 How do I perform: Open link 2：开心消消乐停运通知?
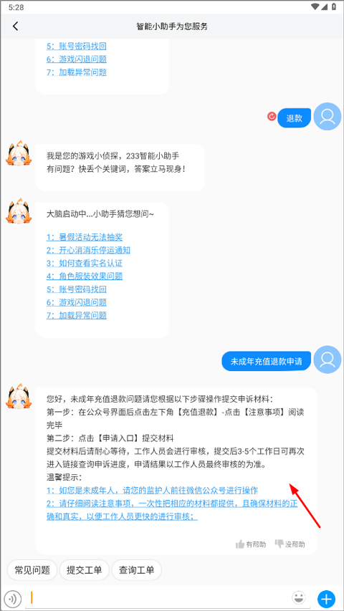coord(88,250)
